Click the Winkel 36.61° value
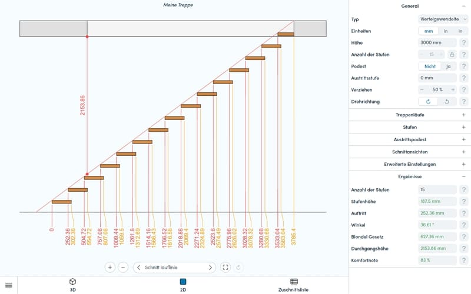The image size is (471, 294). coord(437,225)
